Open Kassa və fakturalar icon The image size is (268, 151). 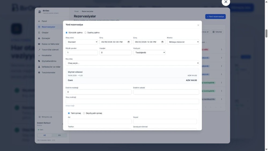click(x=39, y=44)
